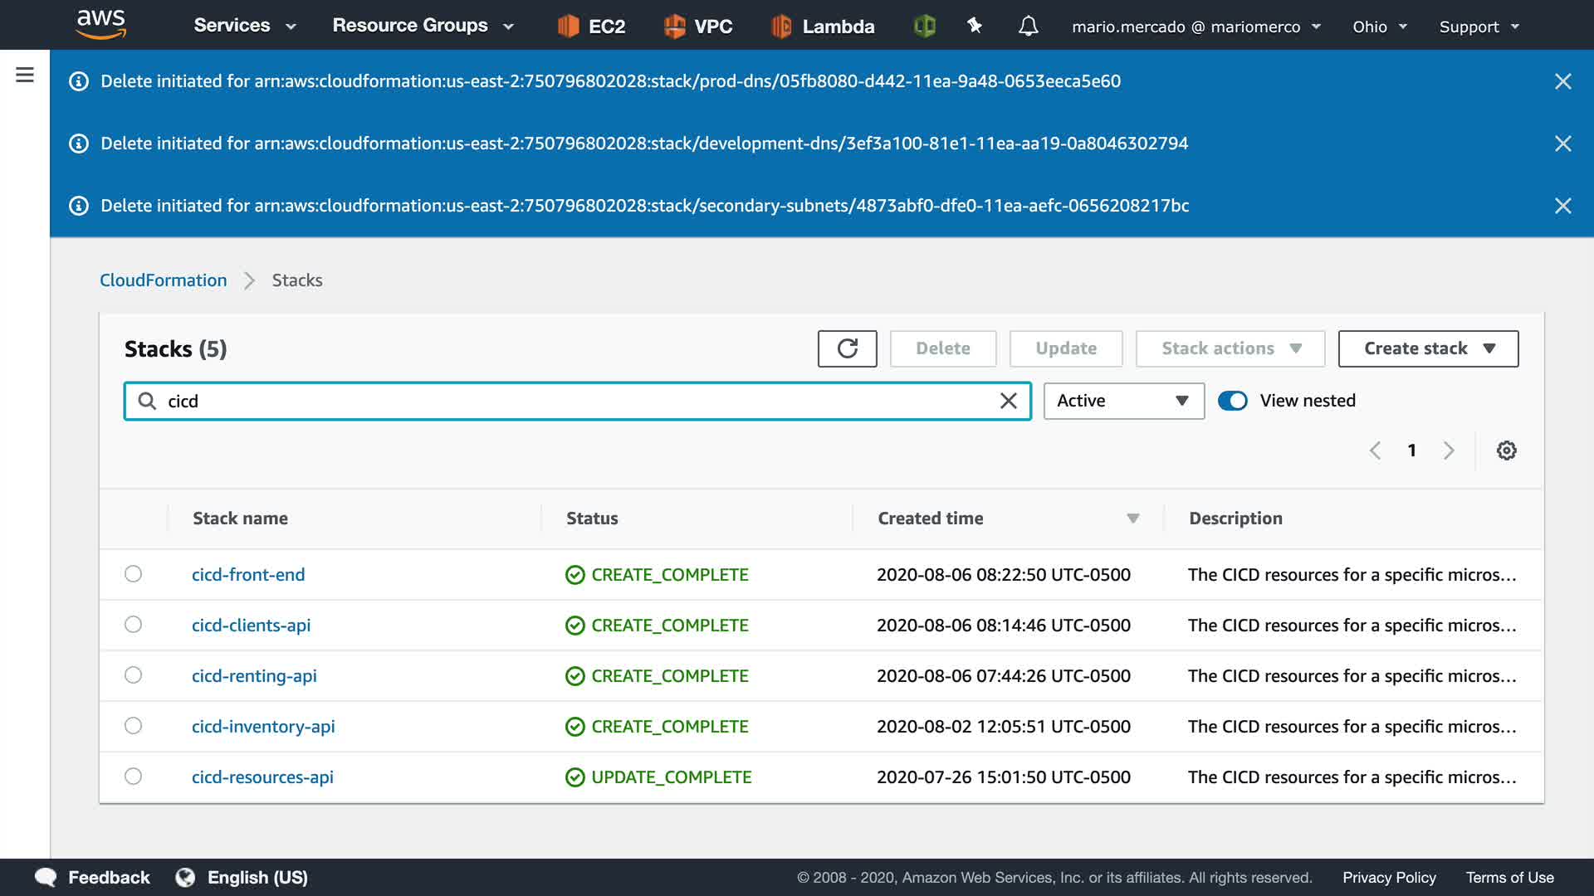Go to CloudFormation breadcrumb link

(x=163, y=280)
